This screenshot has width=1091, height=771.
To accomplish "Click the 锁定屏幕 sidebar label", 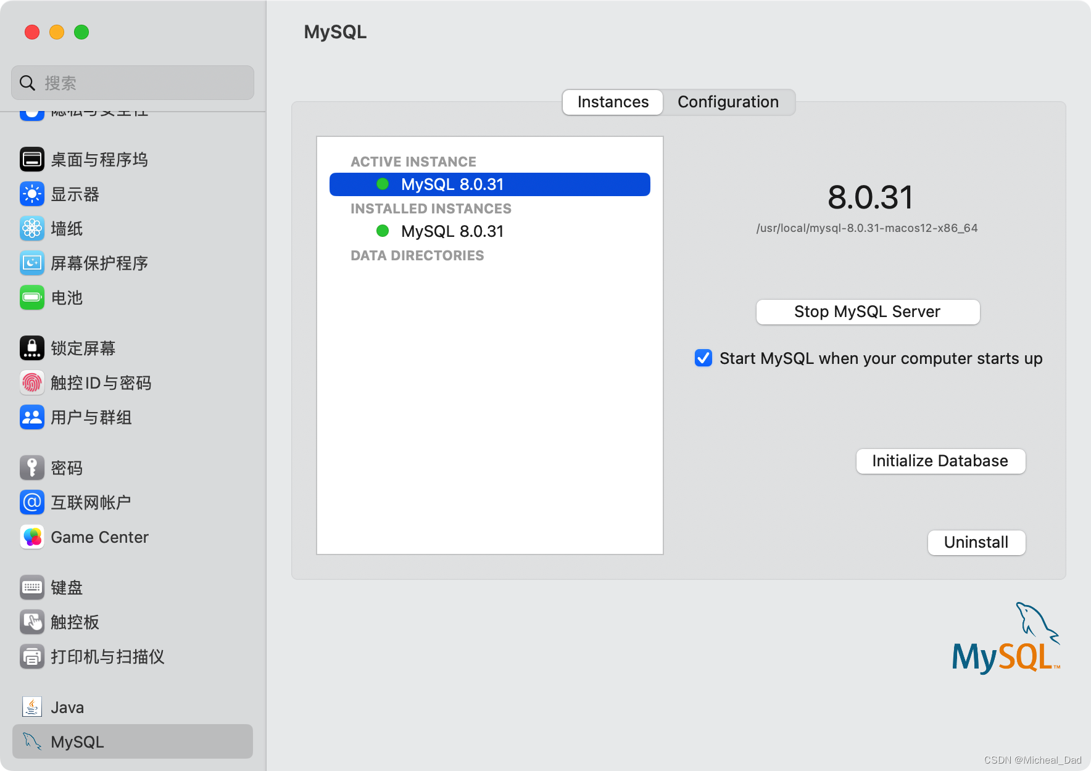I will (83, 348).
